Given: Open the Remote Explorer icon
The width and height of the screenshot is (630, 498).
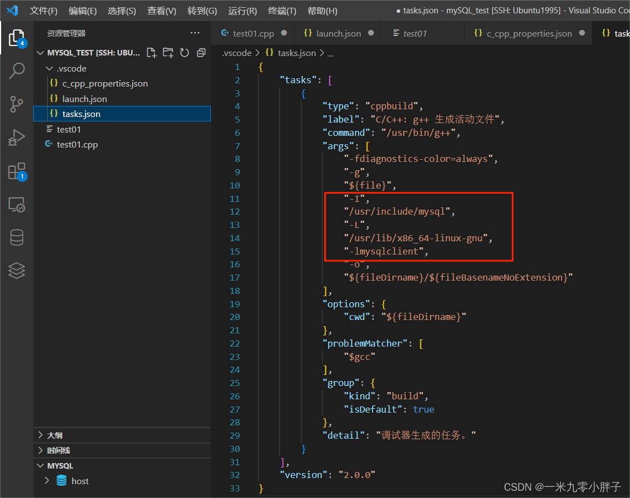Looking at the screenshot, I should coord(17,205).
